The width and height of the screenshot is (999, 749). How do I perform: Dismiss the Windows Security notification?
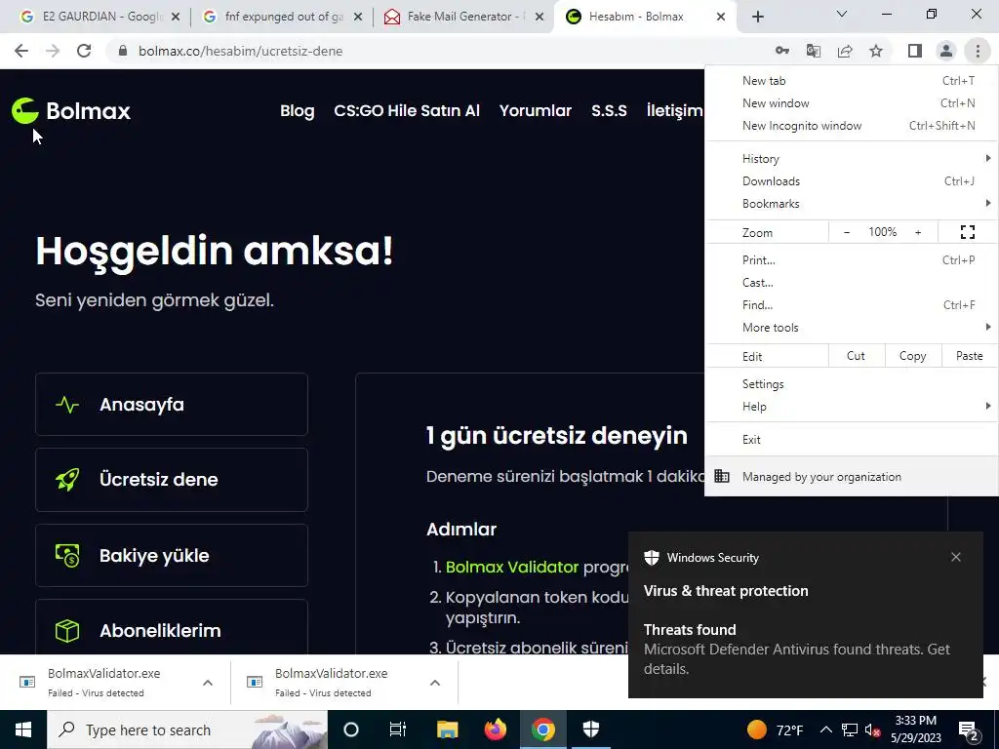[956, 557]
